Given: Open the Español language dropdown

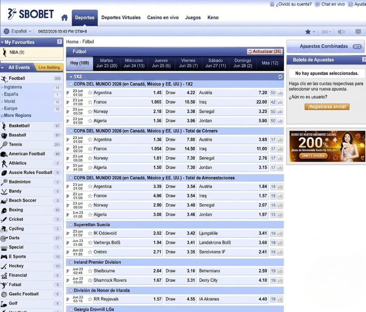Looking at the screenshot, I should point(18,31).
